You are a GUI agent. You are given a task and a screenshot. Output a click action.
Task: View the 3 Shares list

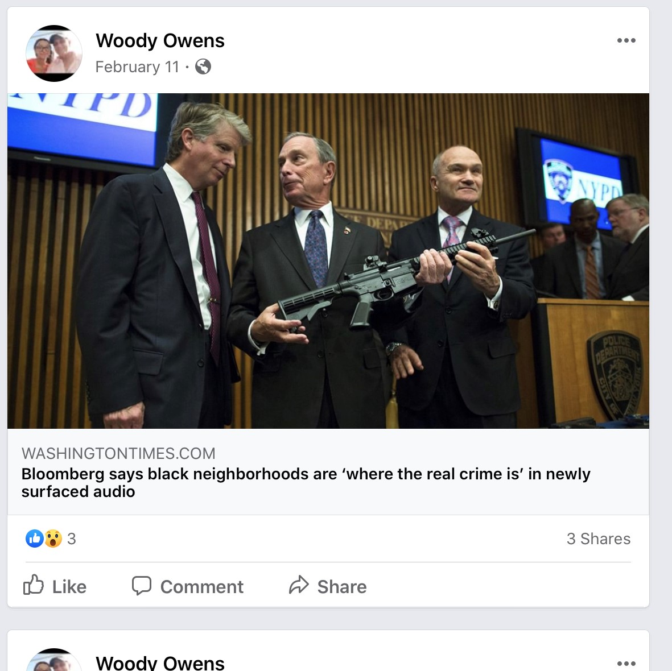pyautogui.click(x=598, y=539)
